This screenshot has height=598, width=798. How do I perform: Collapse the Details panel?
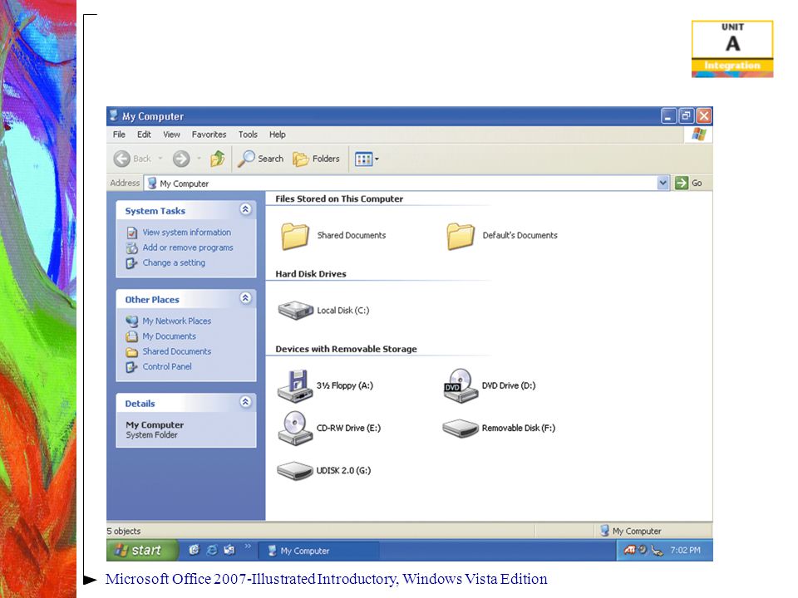245,402
